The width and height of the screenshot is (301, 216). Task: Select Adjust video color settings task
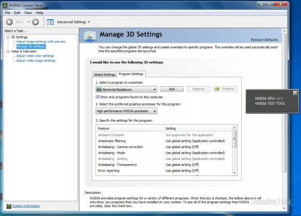(x=35, y=56)
